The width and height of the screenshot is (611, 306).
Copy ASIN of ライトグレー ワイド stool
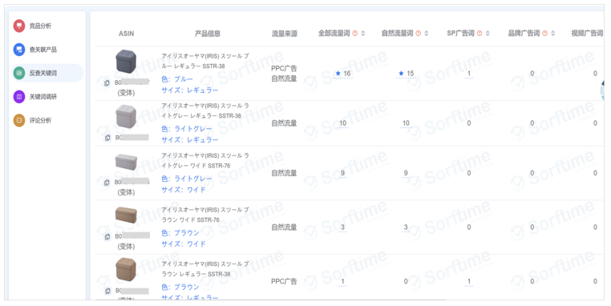point(107,183)
